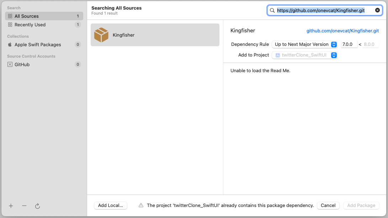Screen dimensions: 388x218
Task: Click the Kingfisher box package icon
Action: [x=101, y=35]
